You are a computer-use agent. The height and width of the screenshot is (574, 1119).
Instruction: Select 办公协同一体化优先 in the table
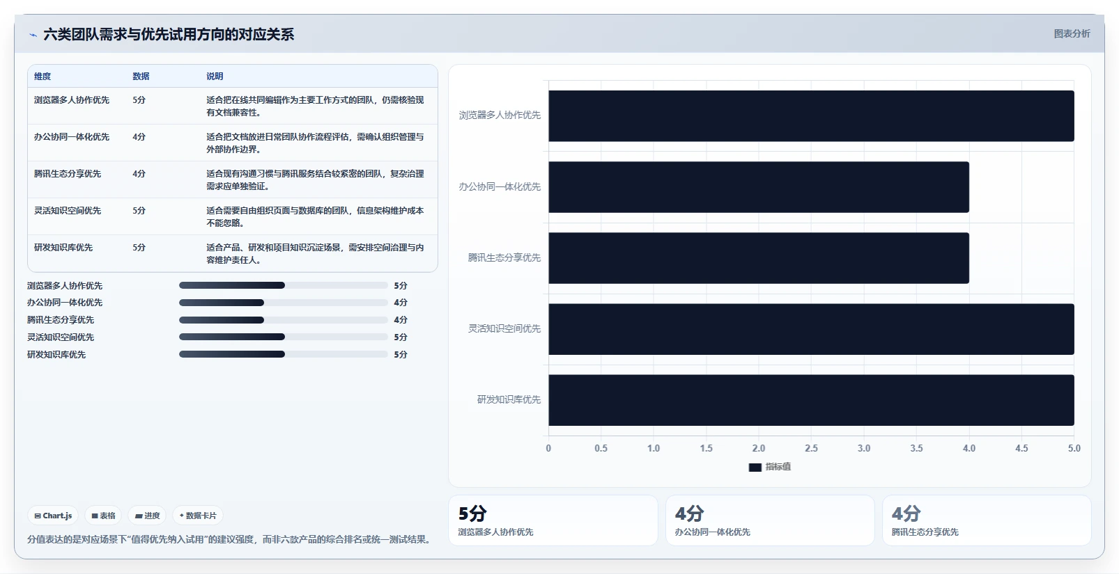click(x=72, y=137)
